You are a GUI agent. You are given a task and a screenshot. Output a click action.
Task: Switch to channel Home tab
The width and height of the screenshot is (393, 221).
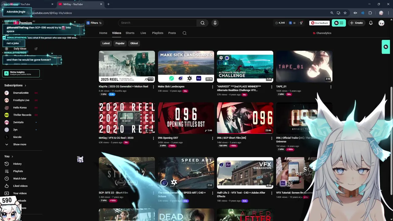[103, 33]
